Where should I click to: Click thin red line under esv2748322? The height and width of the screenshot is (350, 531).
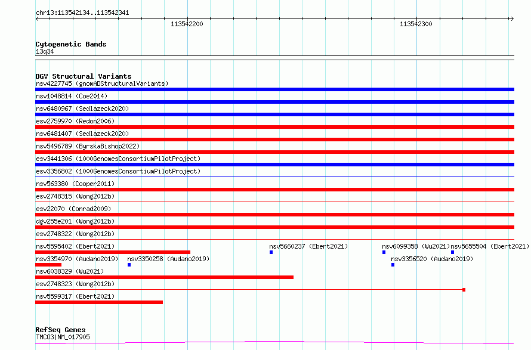[x=274, y=239]
